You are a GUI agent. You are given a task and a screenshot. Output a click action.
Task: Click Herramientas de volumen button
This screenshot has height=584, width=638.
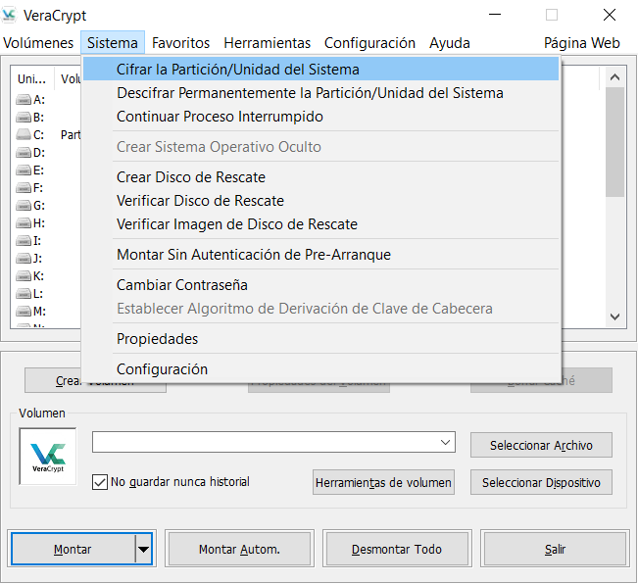coord(383,482)
